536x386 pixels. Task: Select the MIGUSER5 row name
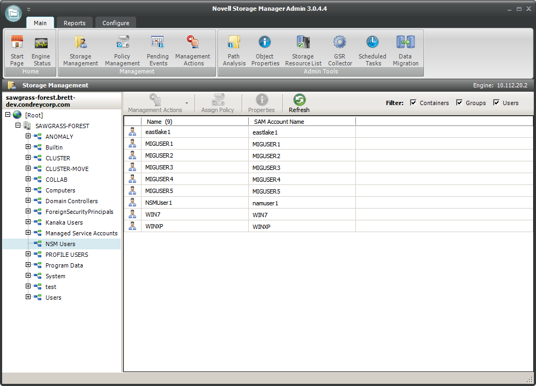click(159, 191)
